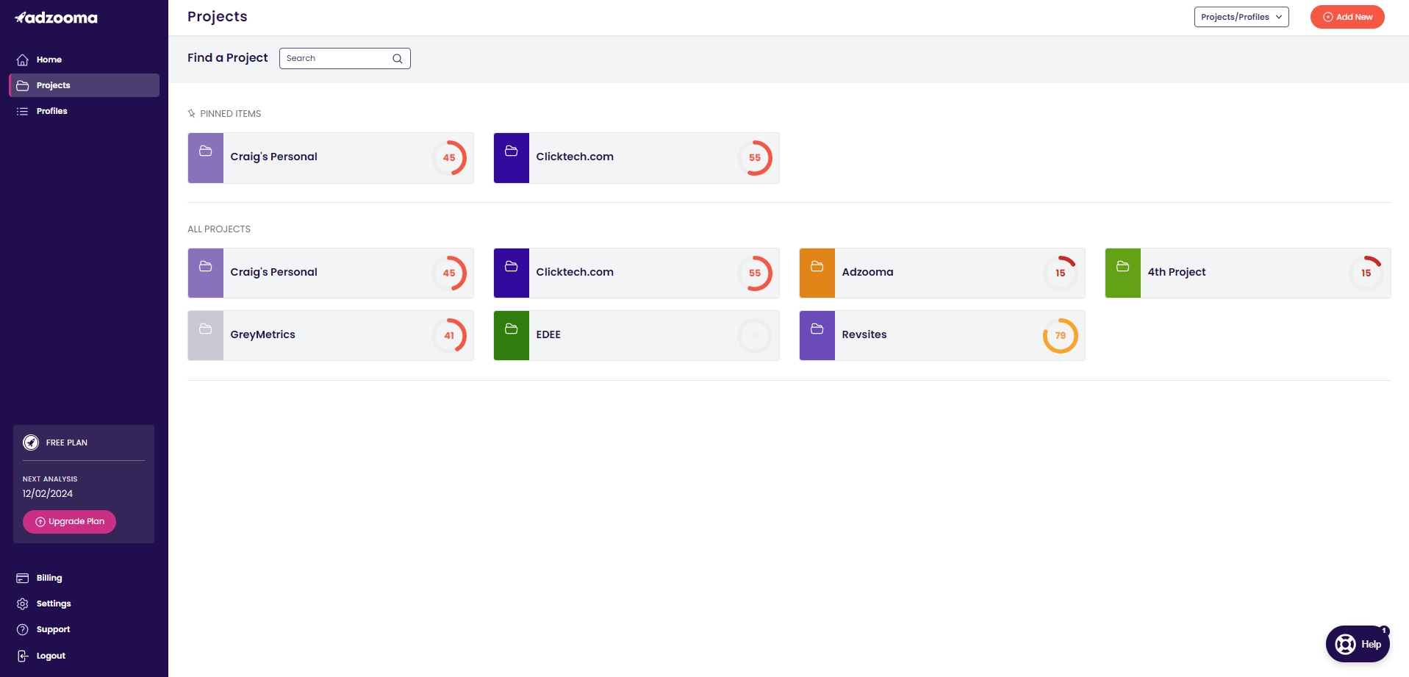Image resolution: width=1409 pixels, height=677 pixels.
Task: Open the Help chat widget
Action: coord(1358,644)
